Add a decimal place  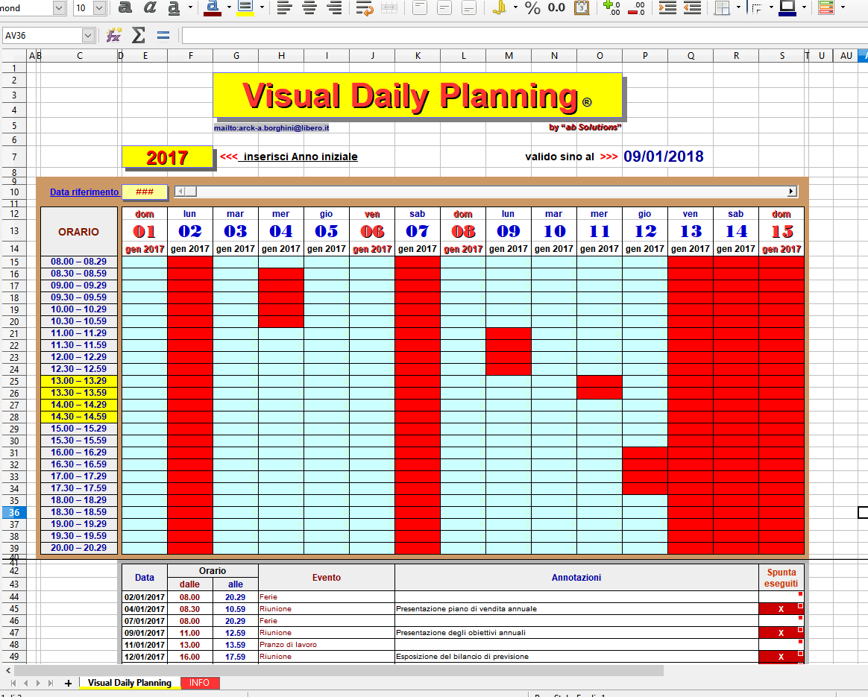pos(611,7)
